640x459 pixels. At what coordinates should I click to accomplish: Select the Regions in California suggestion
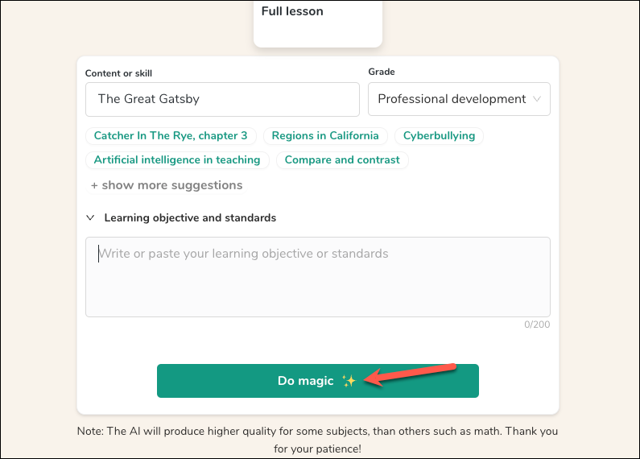pyautogui.click(x=325, y=135)
